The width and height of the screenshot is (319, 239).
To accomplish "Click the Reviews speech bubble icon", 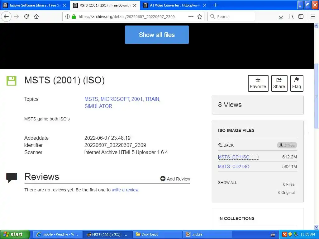I will (12, 177).
